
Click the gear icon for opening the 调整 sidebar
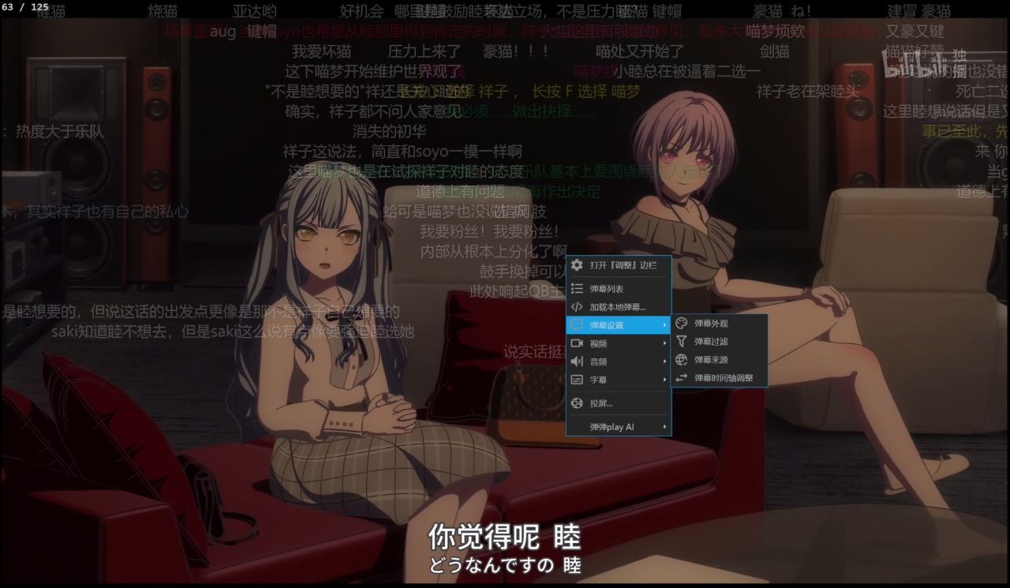[577, 265]
